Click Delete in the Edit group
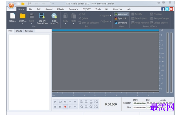The height and width of the screenshot is (115, 179). click(83, 18)
